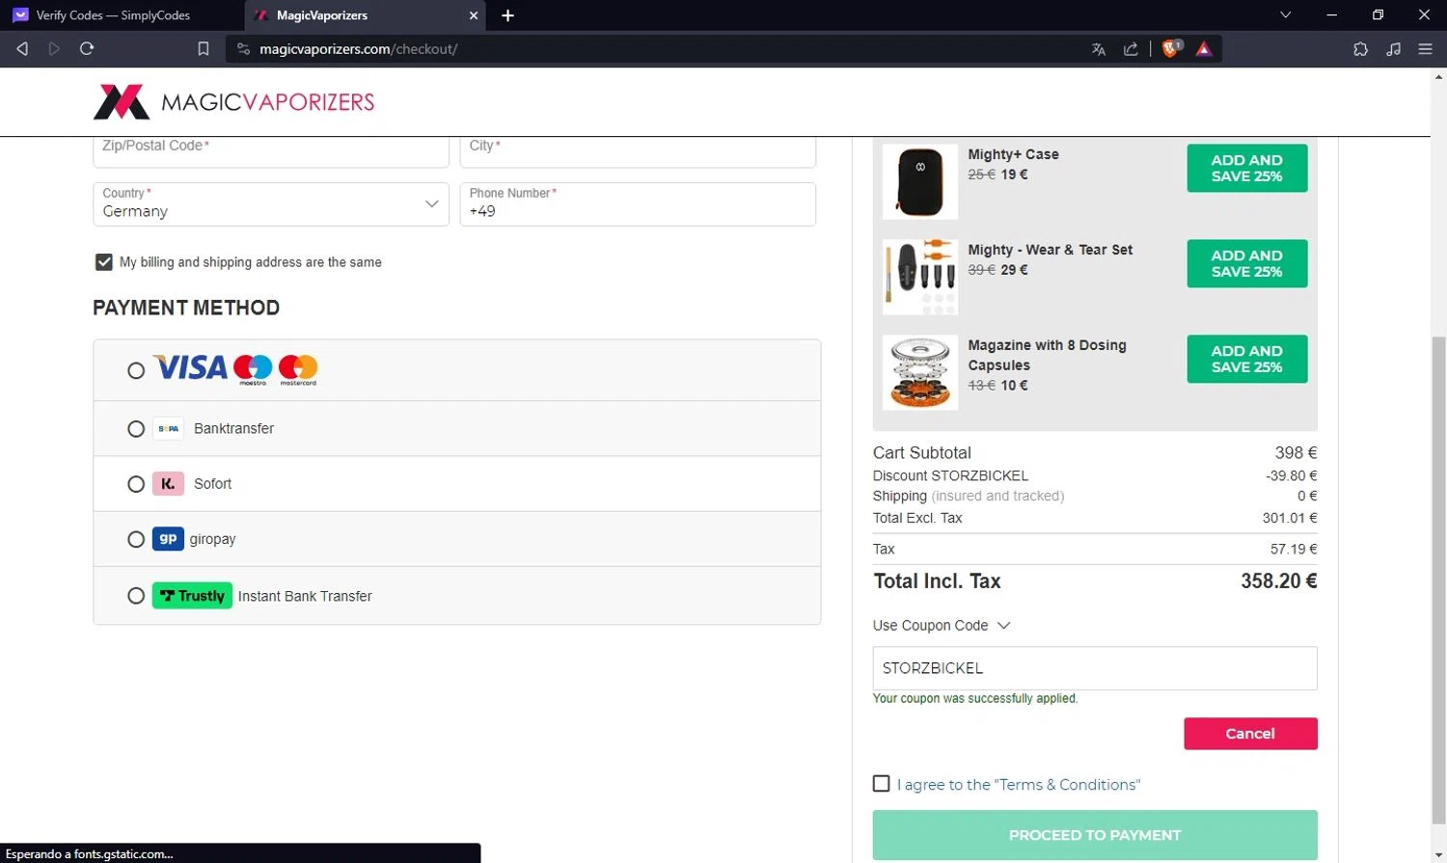
Task: Click the Zip/Postal Code field
Action: tap(271, 151)
